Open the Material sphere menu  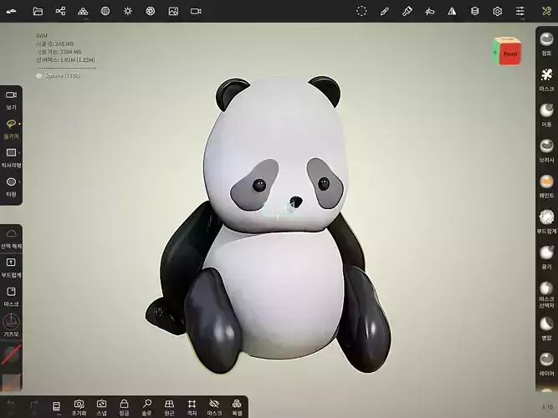pyautogui.click(x=105, y=12)
